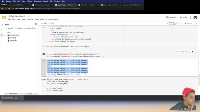Image resolution: width=200 pixels, height=112 pixels.
Task: Close the Files side panel
Action: (x=36, y=24)
